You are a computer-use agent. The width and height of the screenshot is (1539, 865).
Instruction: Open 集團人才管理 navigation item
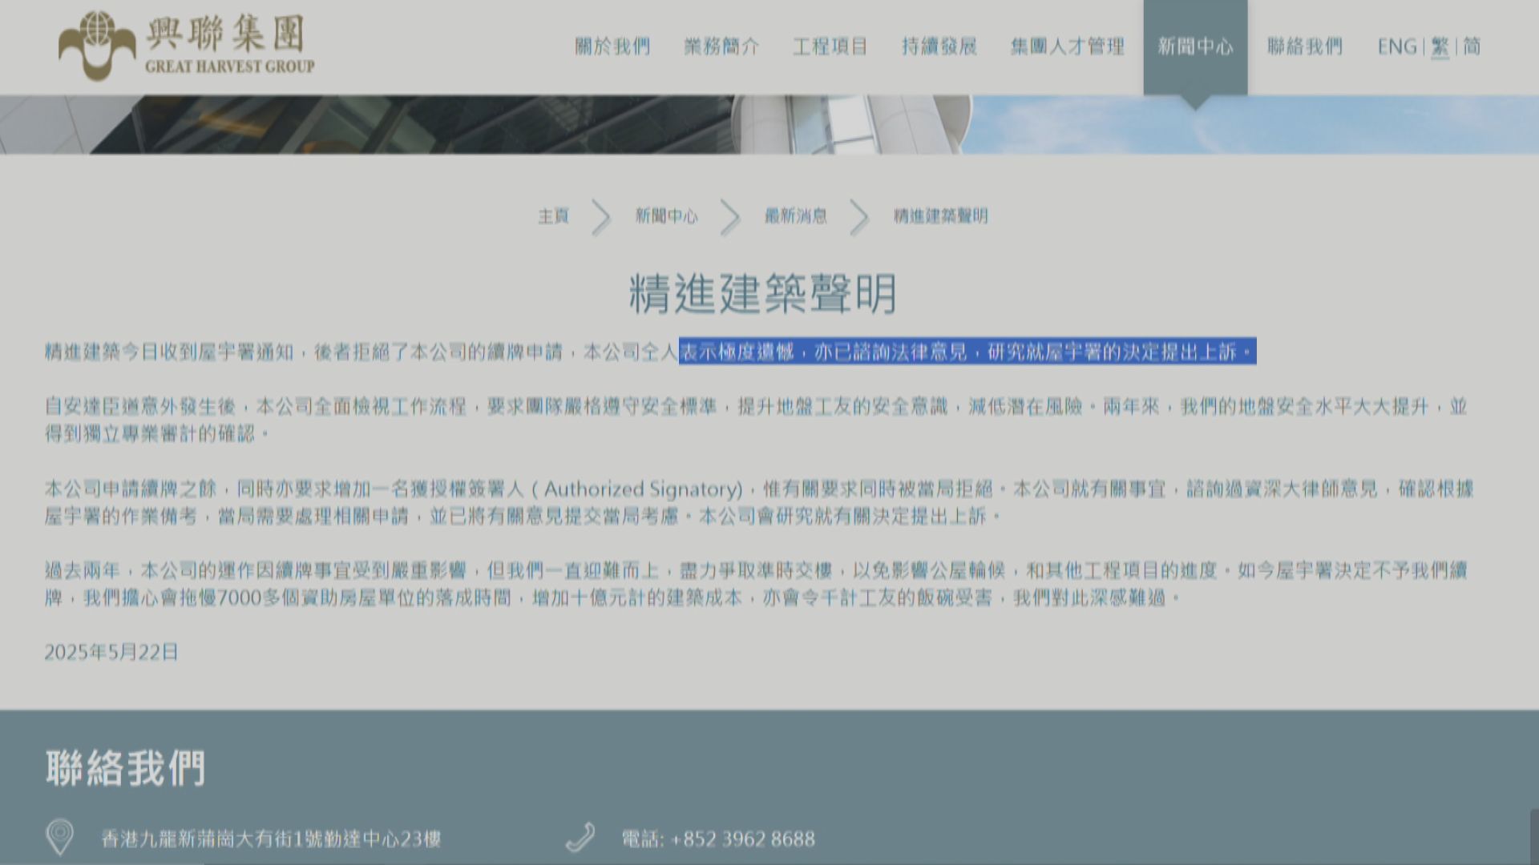(x=1067, y=46)
